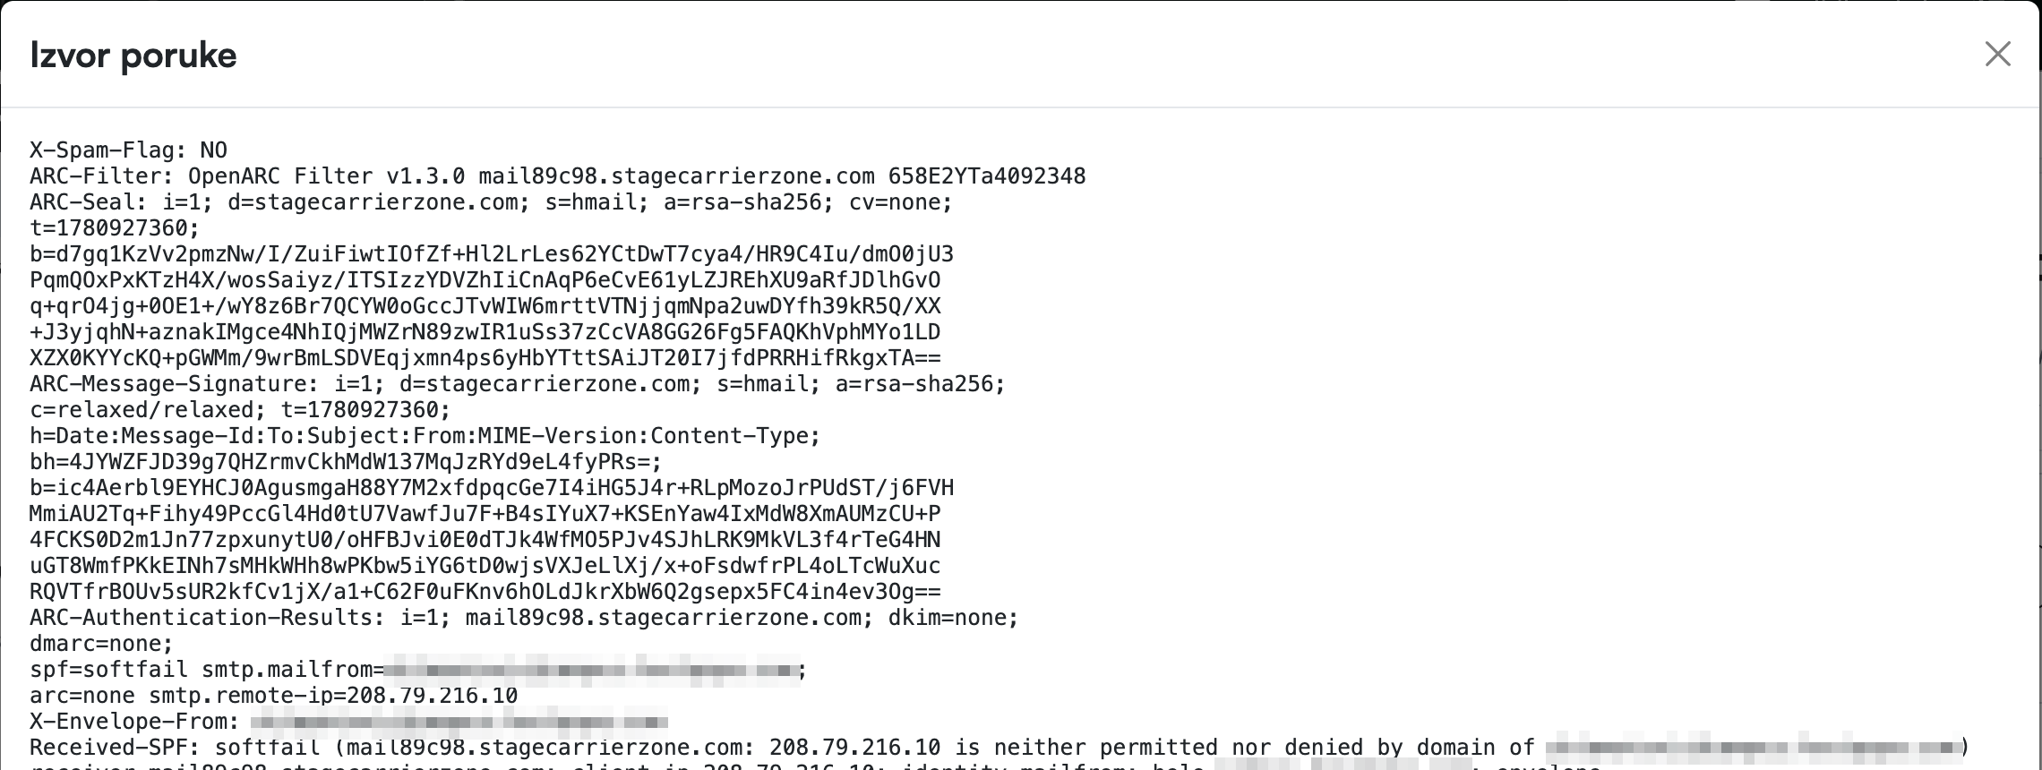
Task: Click the line starting with uGT8WmfPKkEINh7s
Action: point(485,566)
